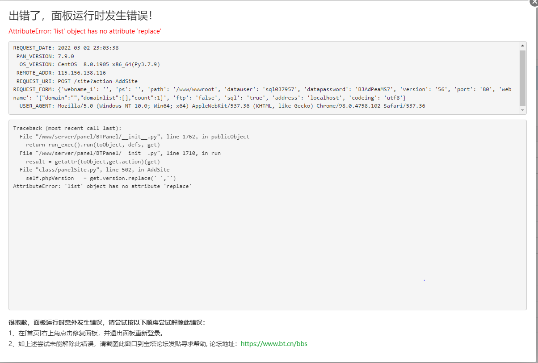This screenshot has width=538, height=363.
Task: Click the REQUEST_URI POST line
Action: tap(77, 81)
